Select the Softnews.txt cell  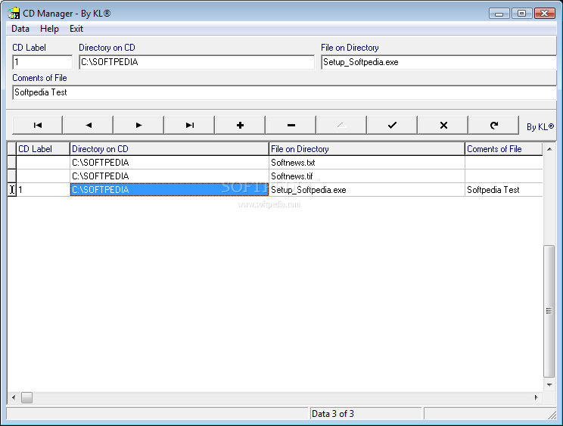point(367,163)
